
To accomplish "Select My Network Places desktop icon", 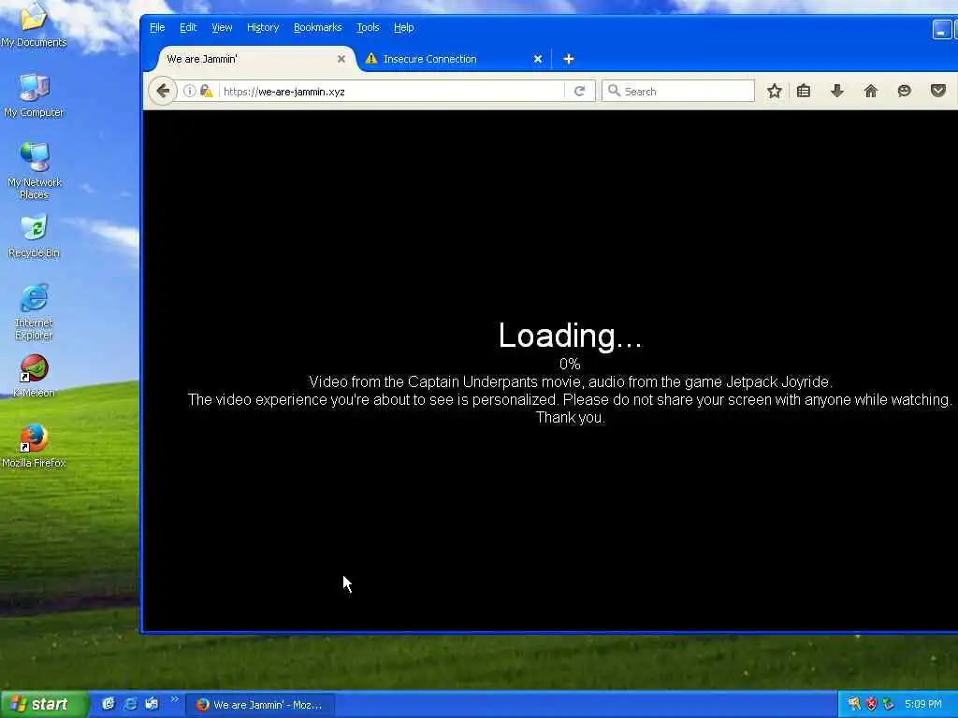I will tap(35, 171).
